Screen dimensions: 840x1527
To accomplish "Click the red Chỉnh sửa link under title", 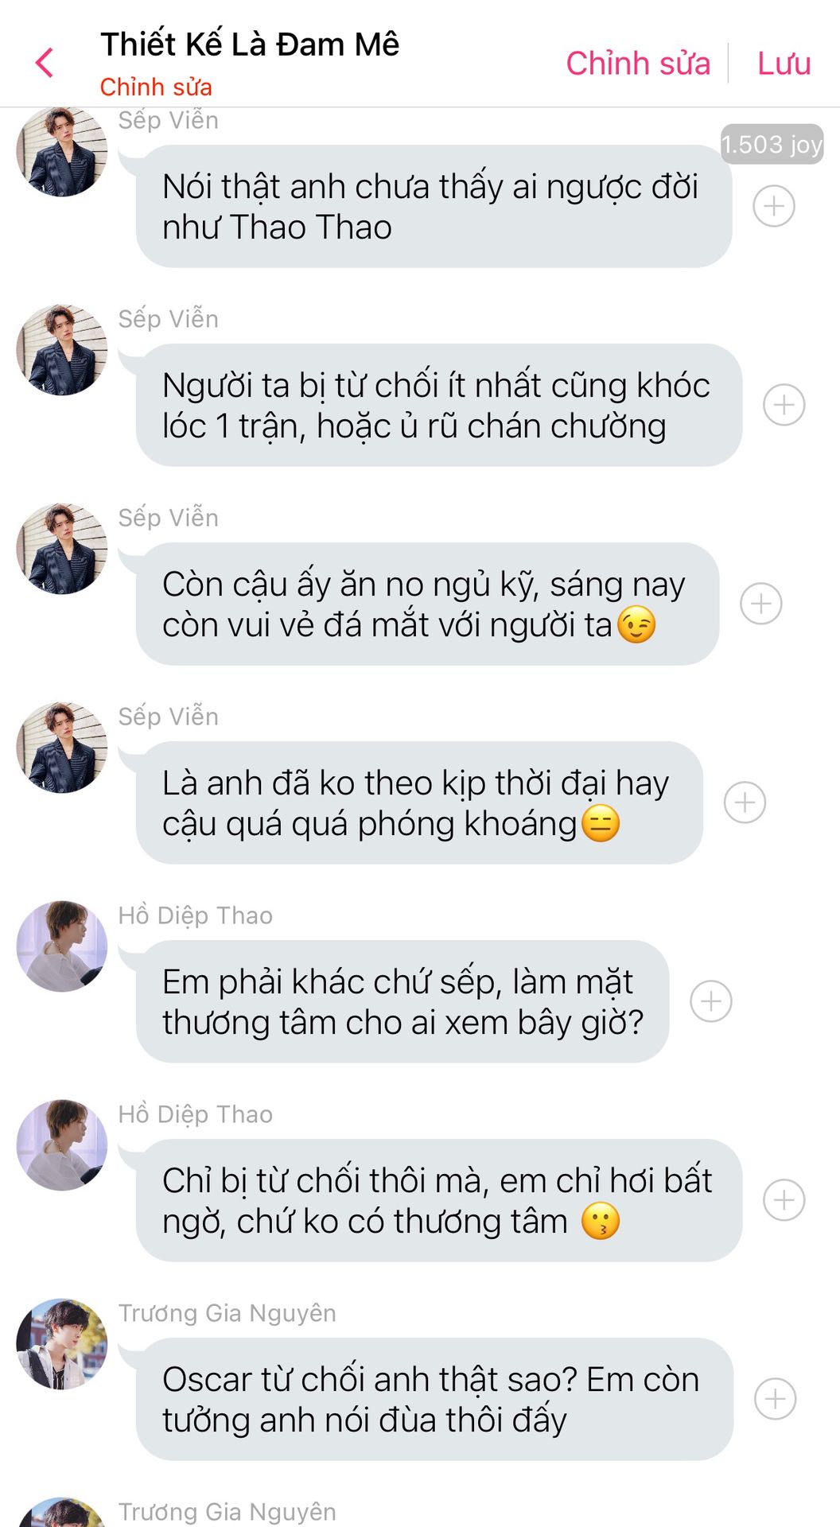I will point(156,87).
